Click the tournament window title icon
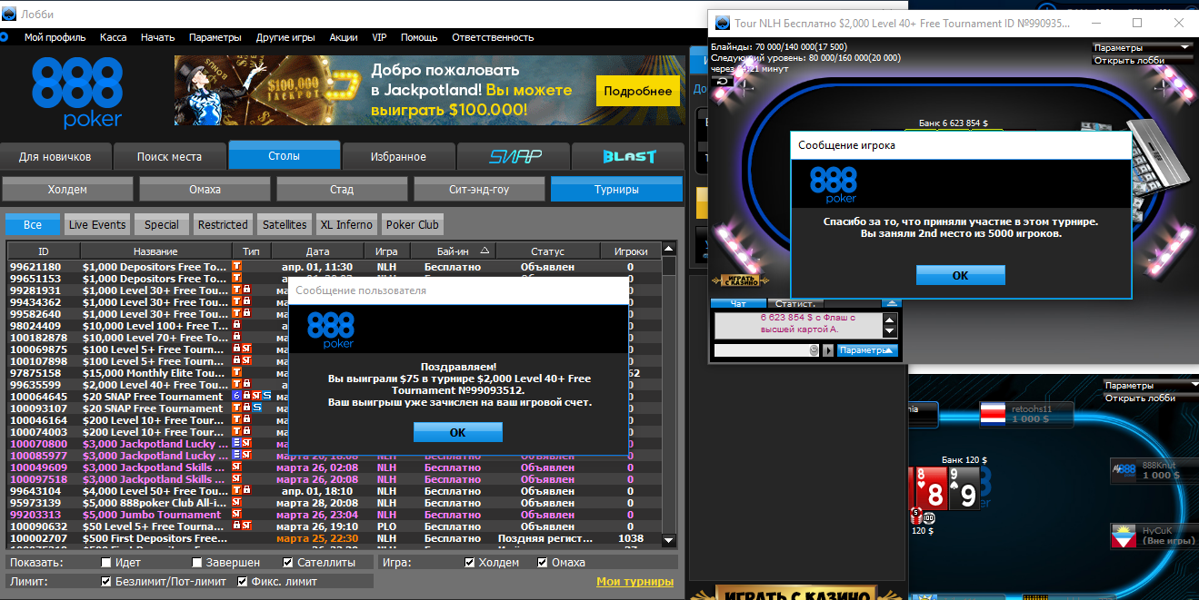This screenshot has width=1199, height=600. (723, 23)
